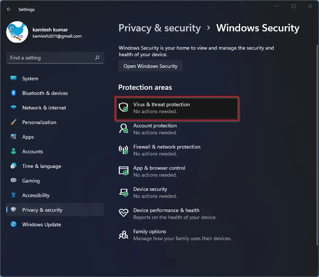Open the Accounts label
The height and width of the screenshot is (277, 319).
click(x=33, y=151)
